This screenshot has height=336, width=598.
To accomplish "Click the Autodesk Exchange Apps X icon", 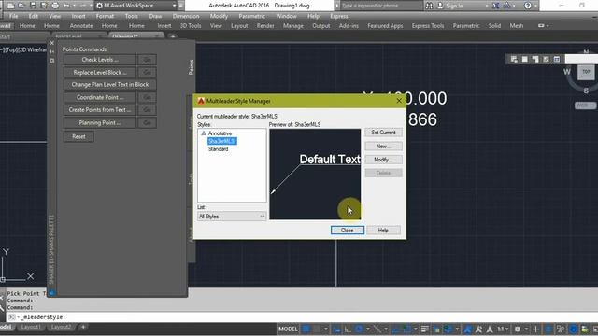I will tap(495, 6).
